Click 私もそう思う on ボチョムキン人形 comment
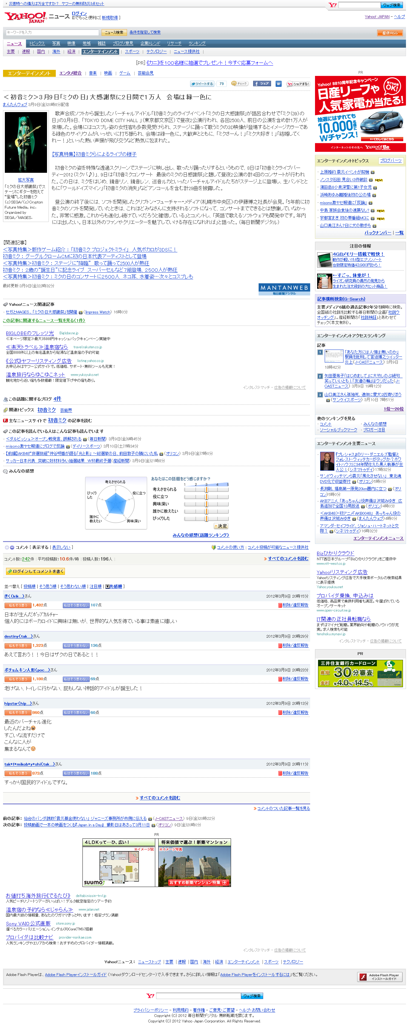 pos(18,679)
